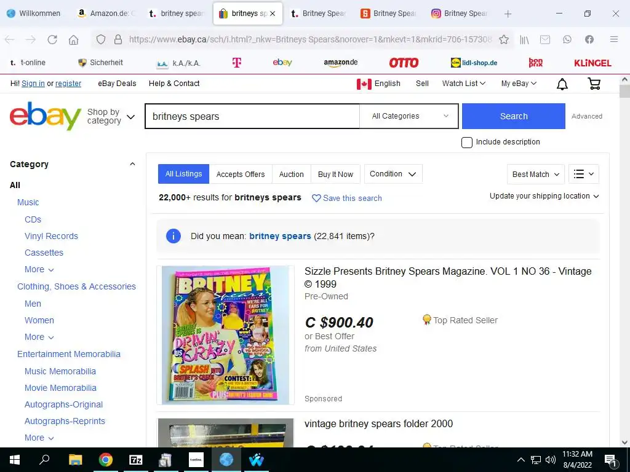630x472 pixels.
Task: Click Save this search
Action: coord(347,198)
